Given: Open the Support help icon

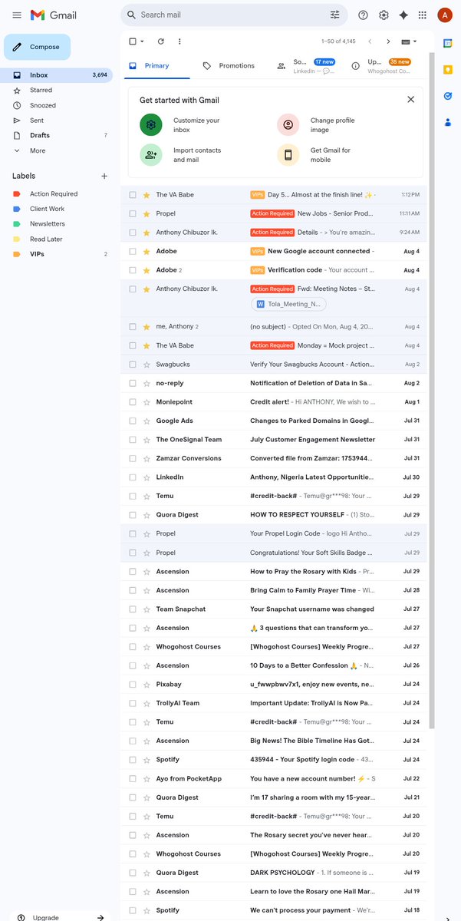Looking at the screenshot, I should tap(363, 15).
